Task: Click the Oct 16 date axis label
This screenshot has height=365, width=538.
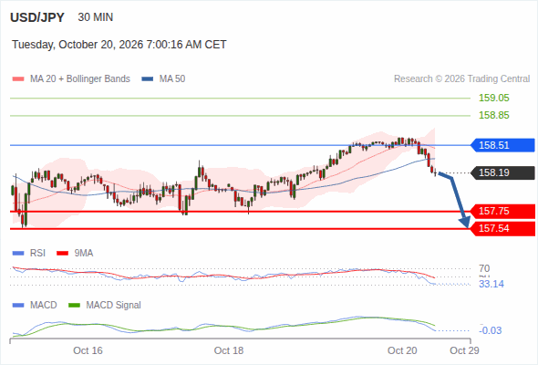Action: pyautogui.click(x=88, y=350)
